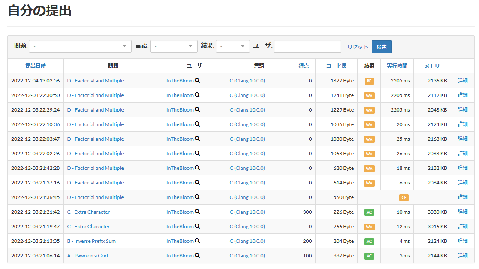
Task: Click the WA badge in the 22:30:50 row
Action: 369,96
